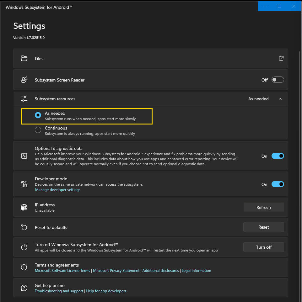Open Troubleshooting and support link
The width and height of the screenshot is (302, 302).
coord(59,291)
